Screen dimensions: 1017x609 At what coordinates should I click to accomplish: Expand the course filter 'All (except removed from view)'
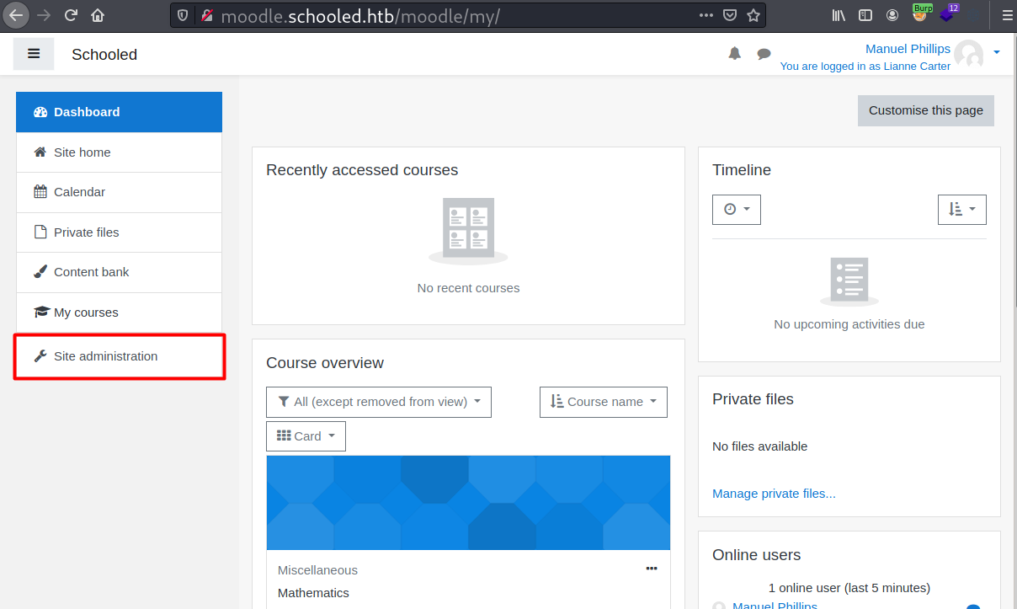click(x=379, y=402)
